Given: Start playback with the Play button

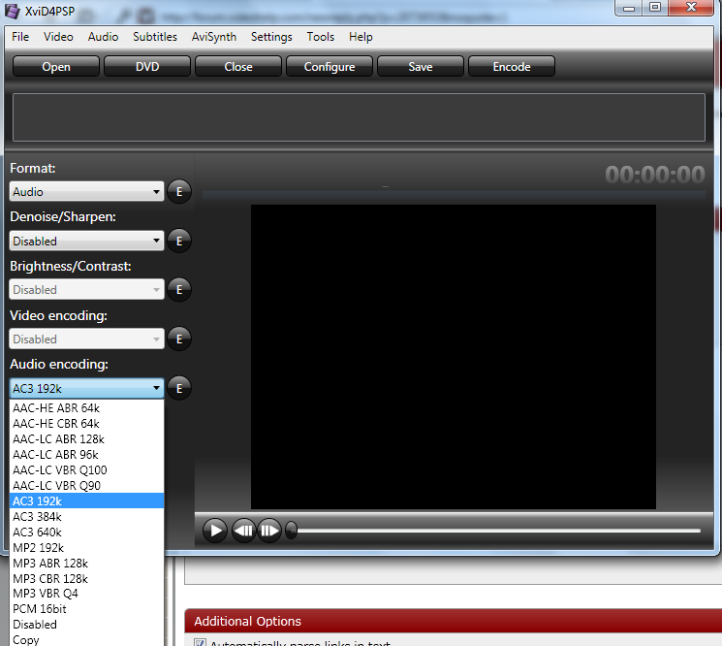Looking at the screenshot, I should click(x=215, y=531).
